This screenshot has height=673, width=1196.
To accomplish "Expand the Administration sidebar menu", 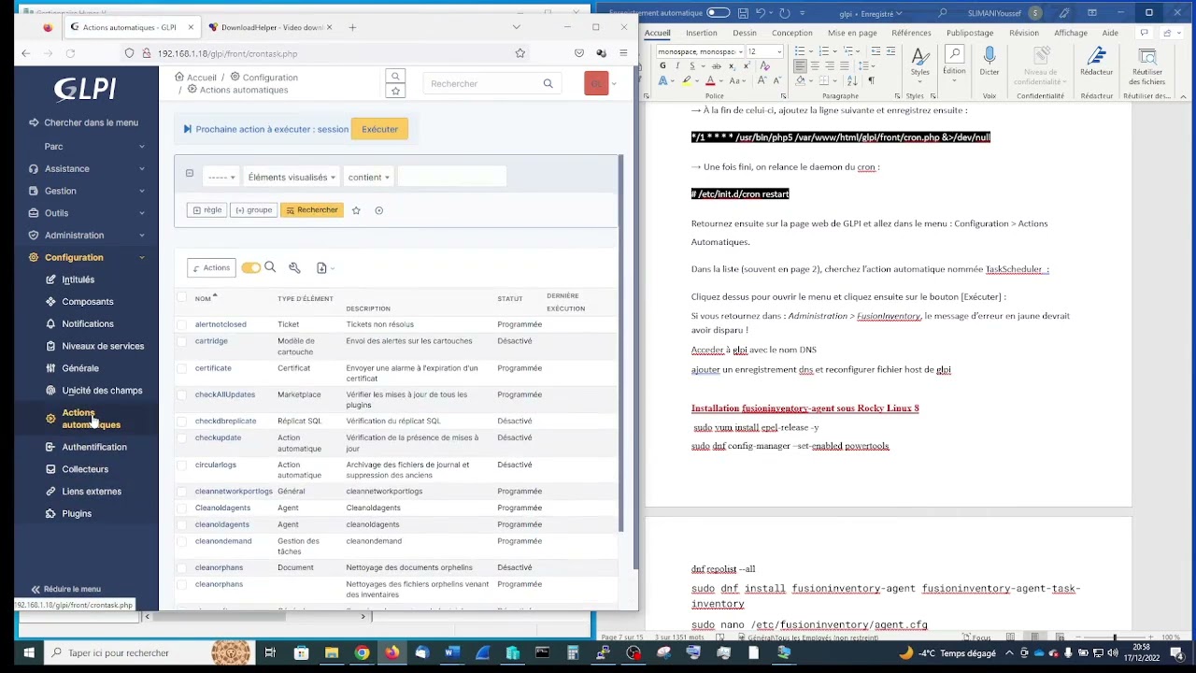I will 86,235.
